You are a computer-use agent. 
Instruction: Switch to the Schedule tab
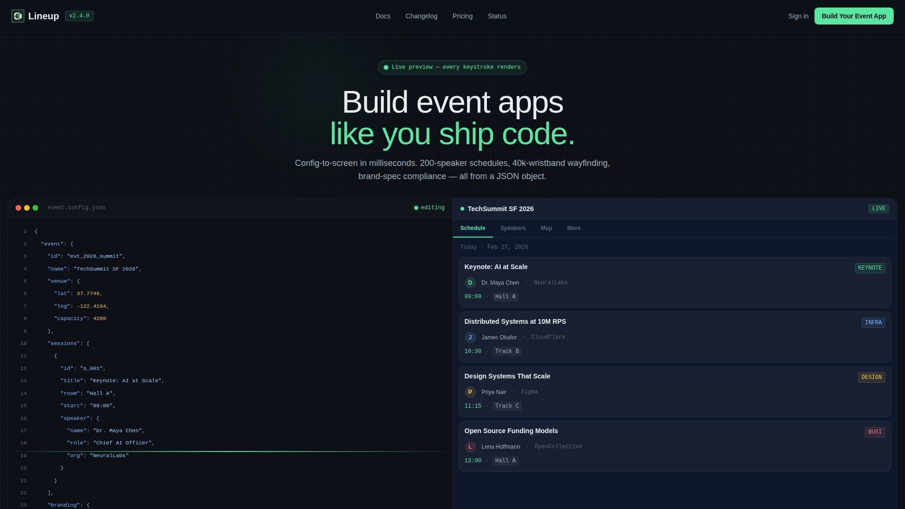(473, 228)
